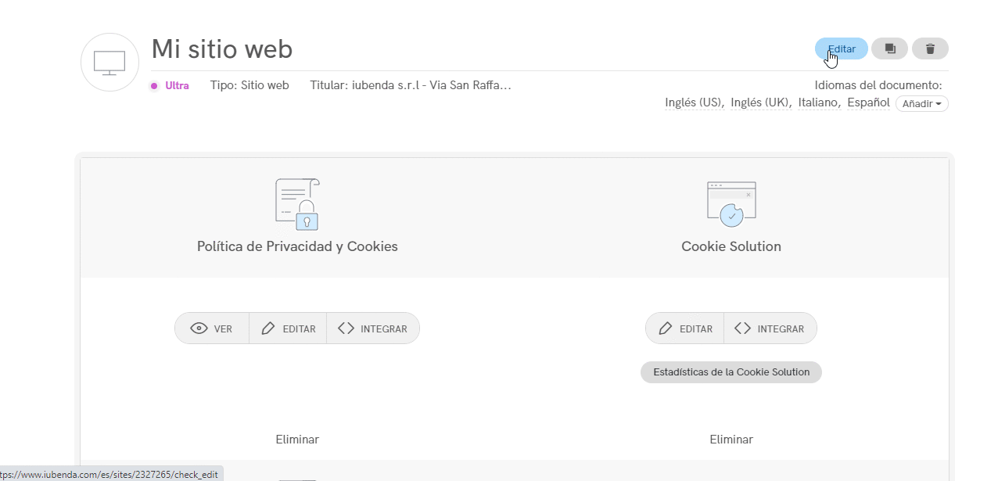The height and width of the screenshot is (481, 998).
Task: Open Integrar for Cookie Solution
Action: point(770,328)
